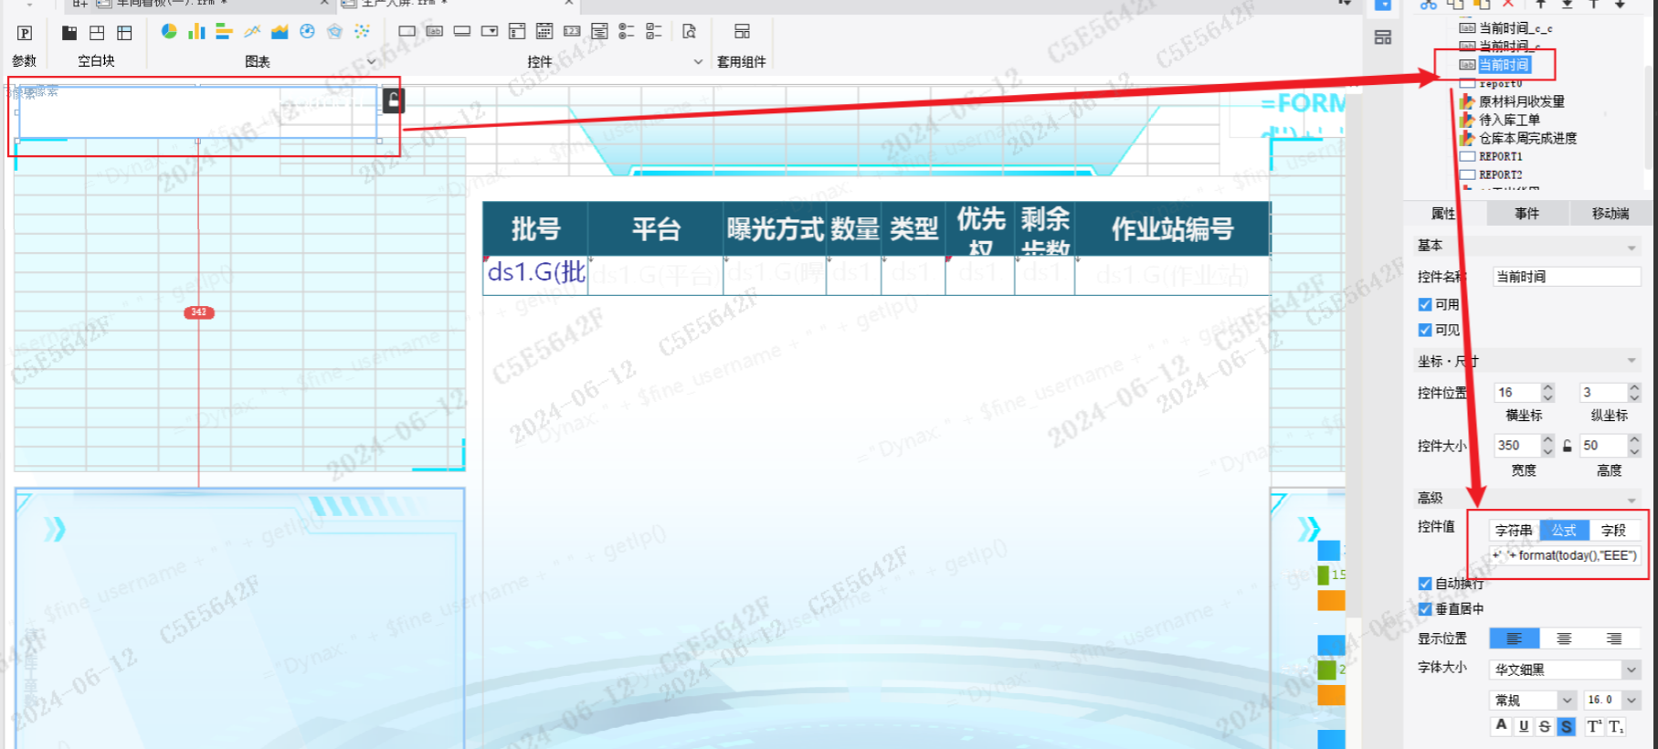1658x749 pixels.
Task: Select the solid black blank block icon
Action: 69,33
